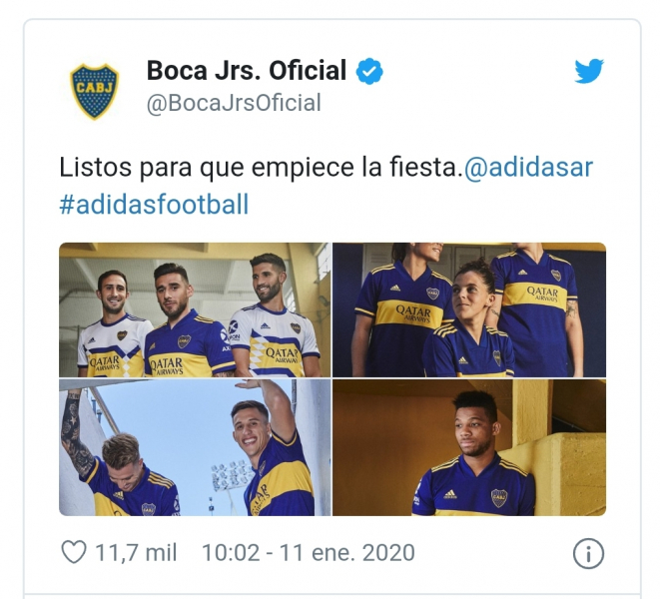Open the @BocaJrsOficial handle

[234, 103]
